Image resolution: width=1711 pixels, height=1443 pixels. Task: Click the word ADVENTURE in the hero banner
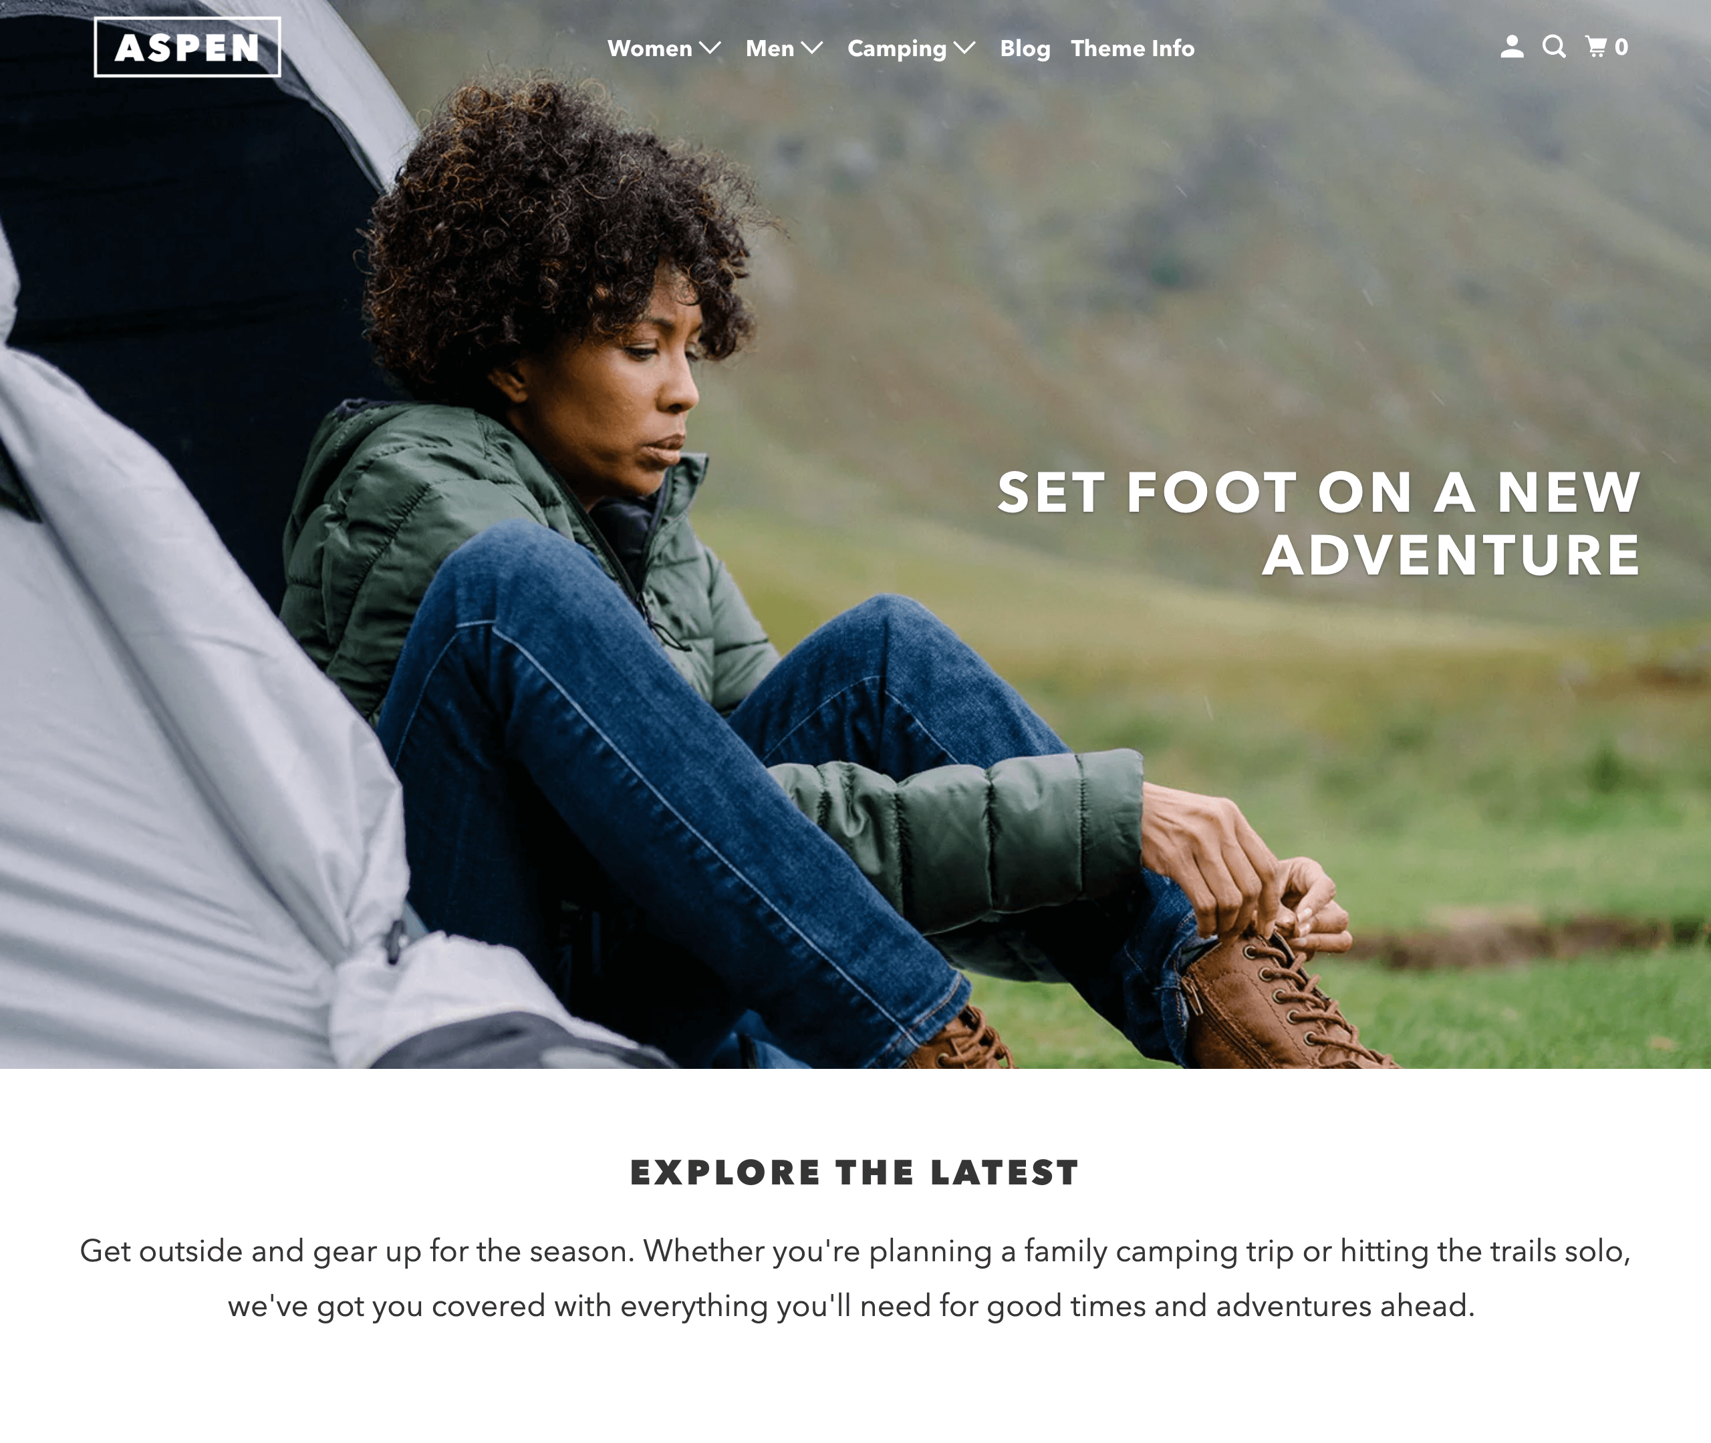1452,555
